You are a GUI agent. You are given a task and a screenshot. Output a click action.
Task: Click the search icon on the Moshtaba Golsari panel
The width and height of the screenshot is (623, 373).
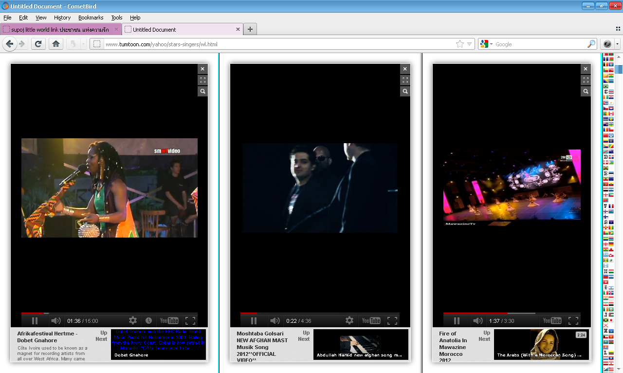405,91
